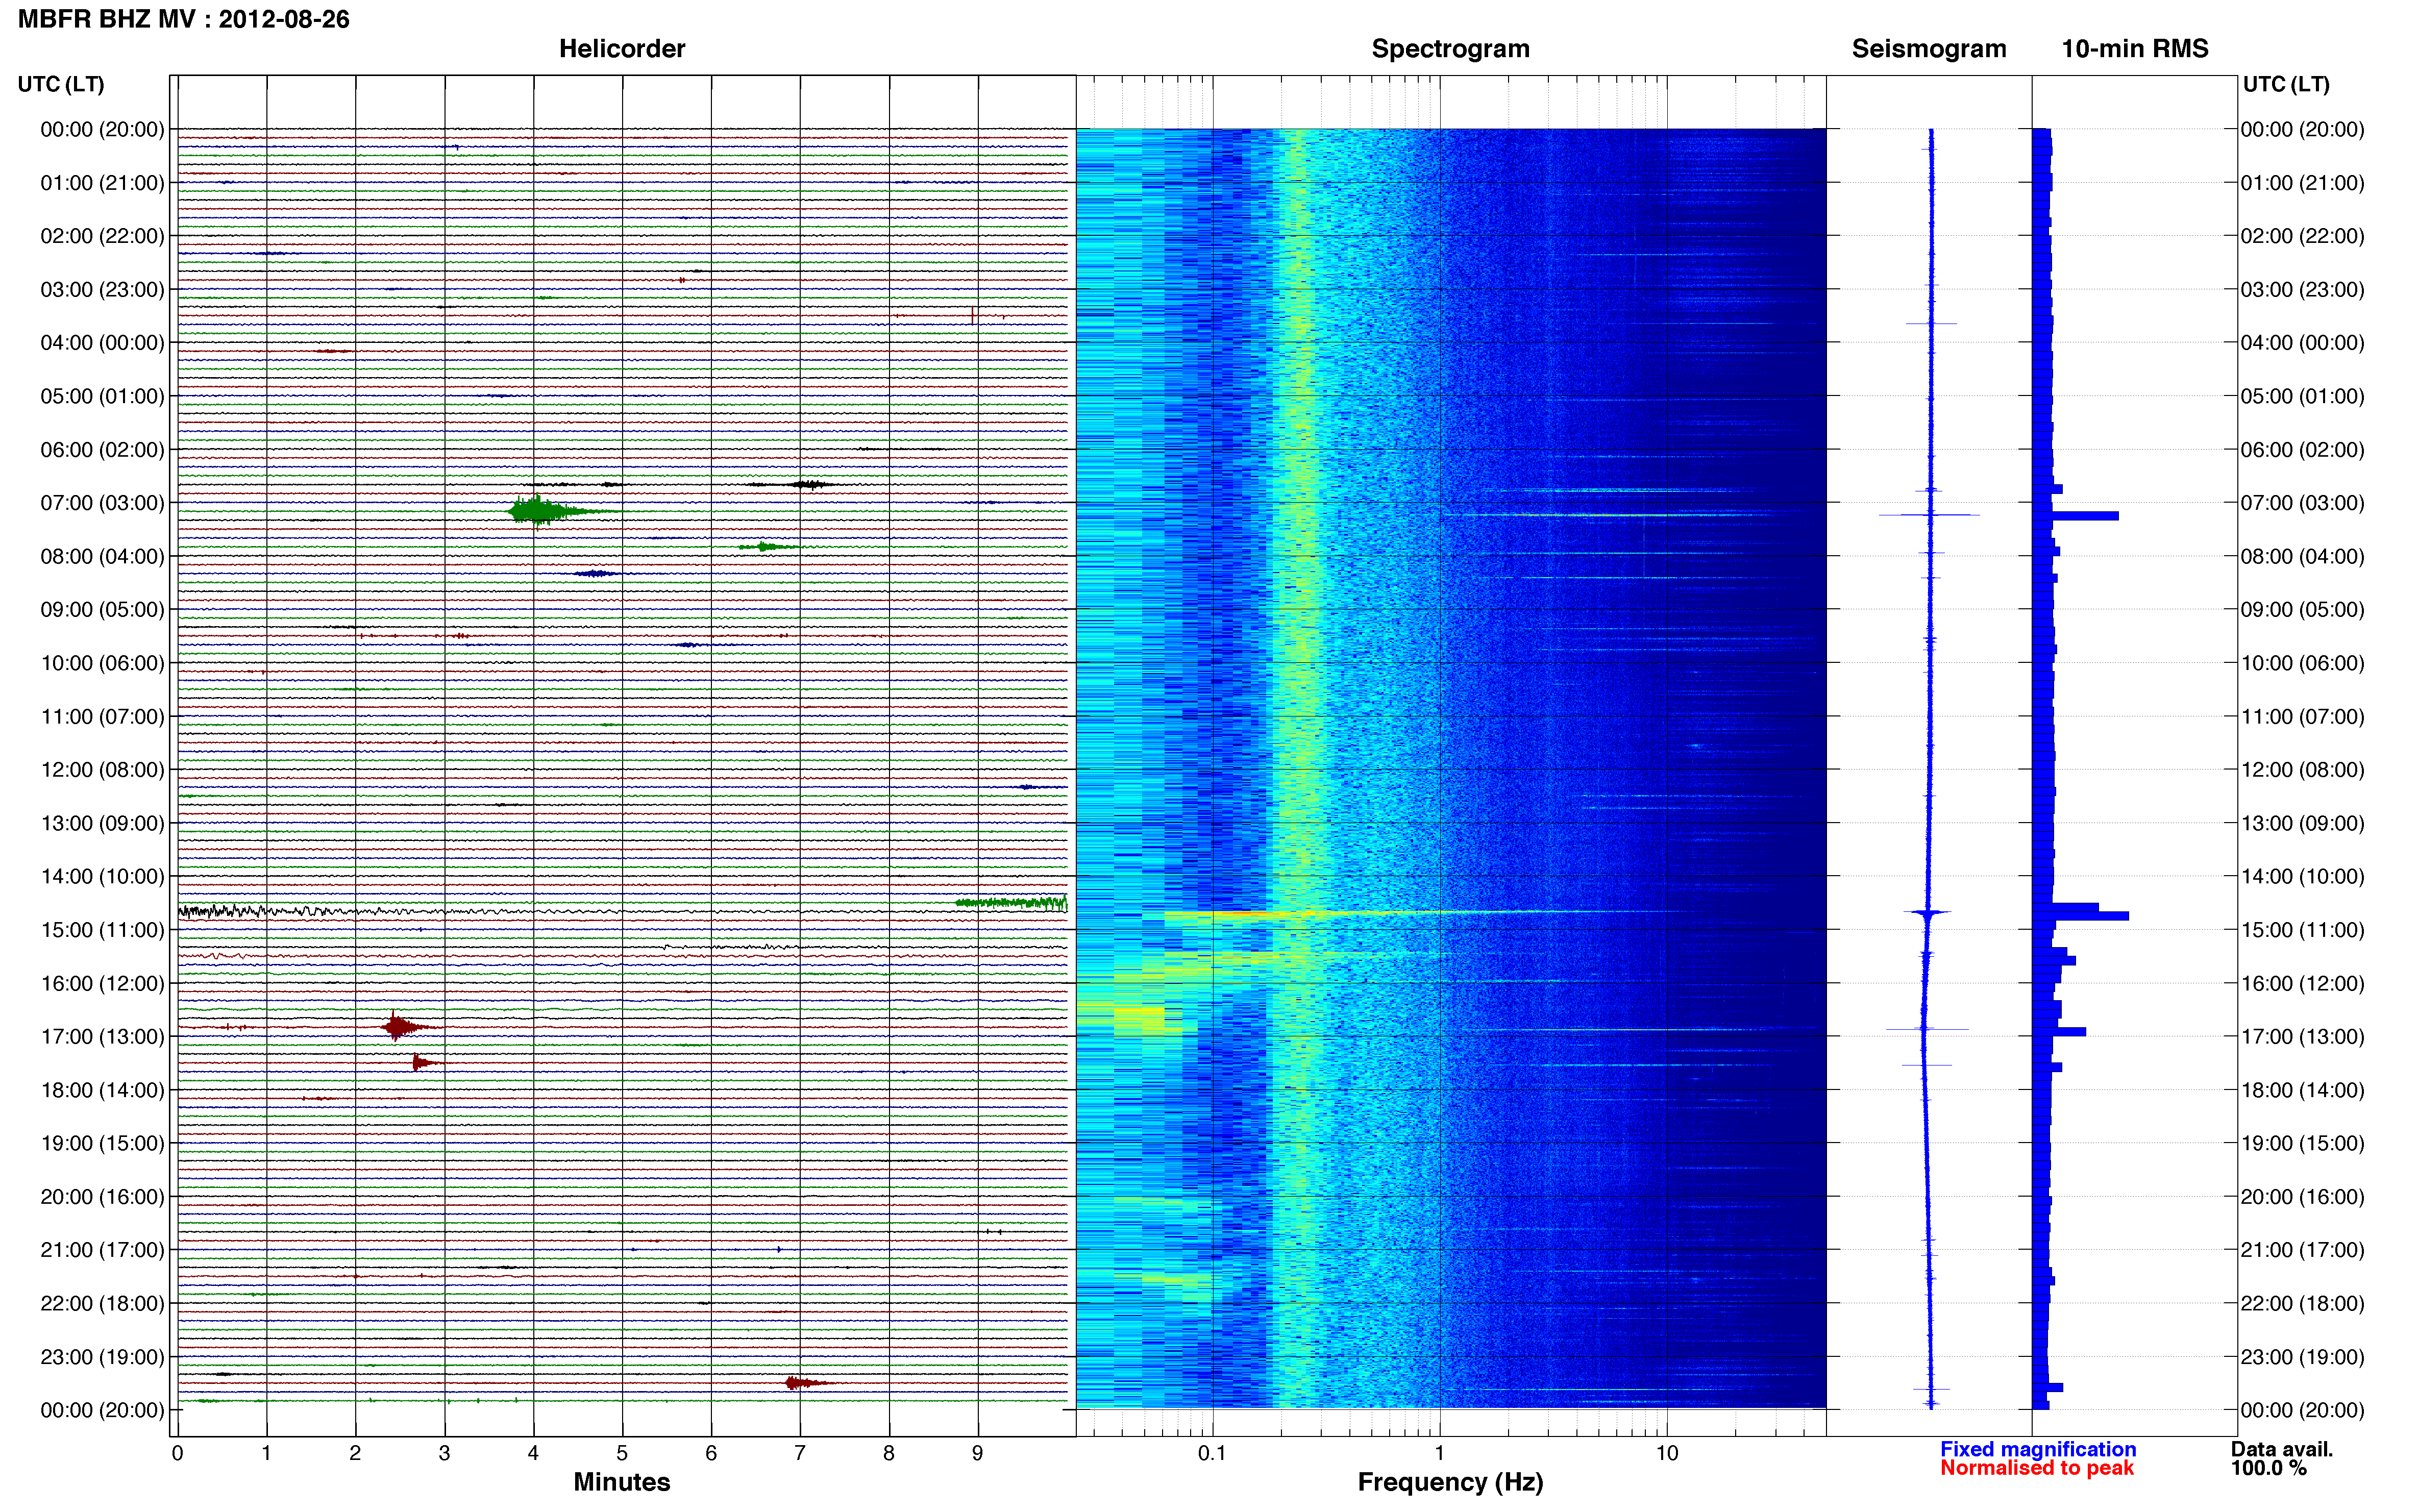Click '05:00 (01:00)' on the RMS panel time axis

pyautogui.click(x=2302, y=396)
